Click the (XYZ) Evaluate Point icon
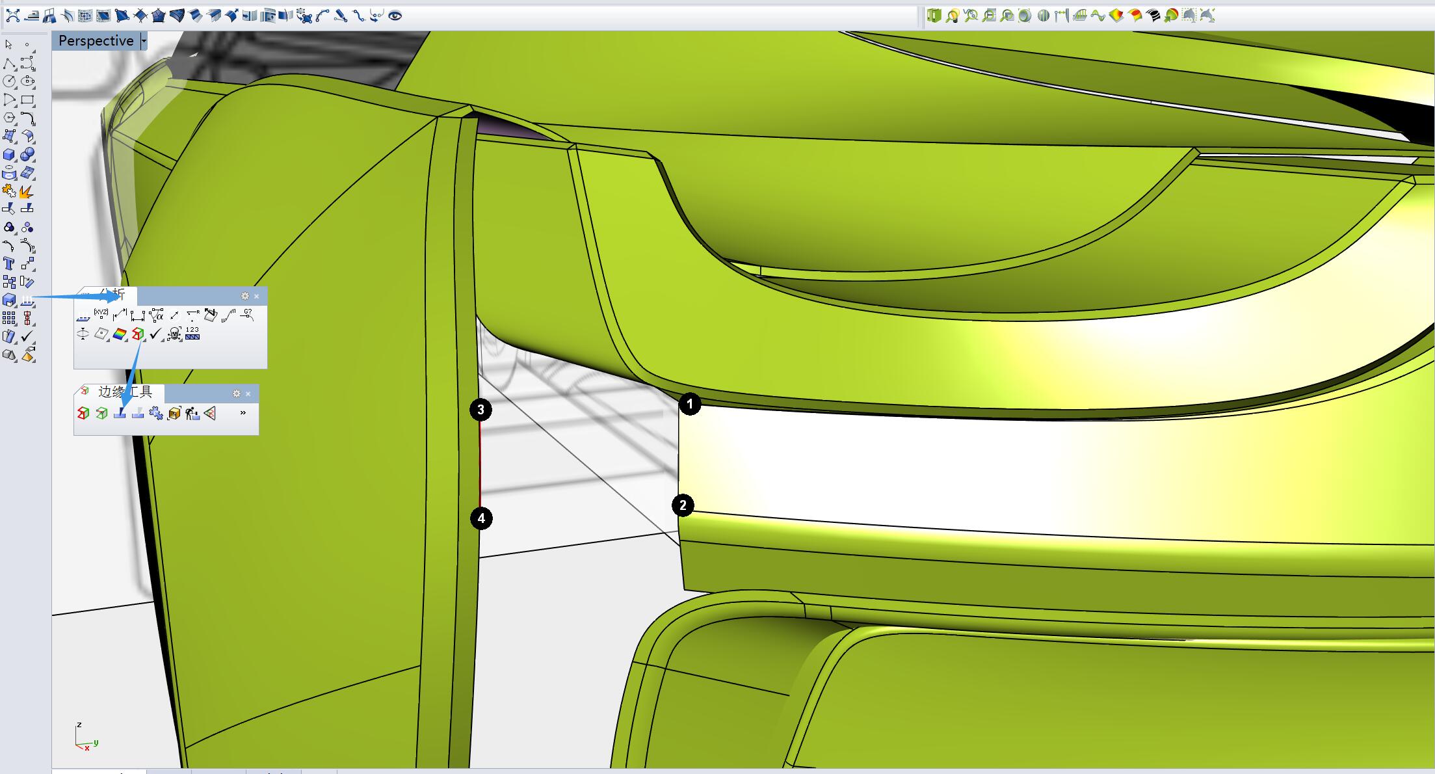The height and width of the screenshot is (774, 1435). [101, 315]
